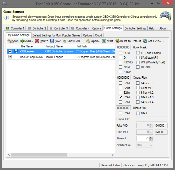Screen dimensions: 175x170
Task: Enable 64-bit v9.1 XInput file
Action: (x=138, y=83)
